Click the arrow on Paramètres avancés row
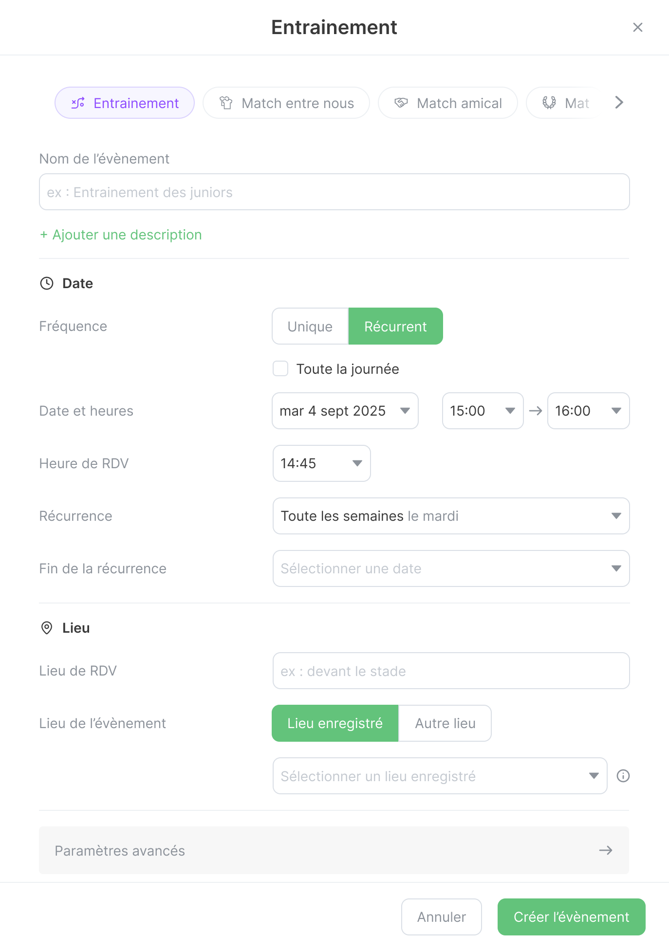 605,850
